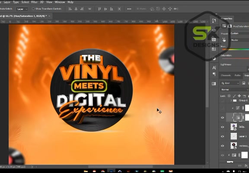Open the Normal blend mode dropdown
Viewport: 249px width, 173px height.
click(234, 90)
